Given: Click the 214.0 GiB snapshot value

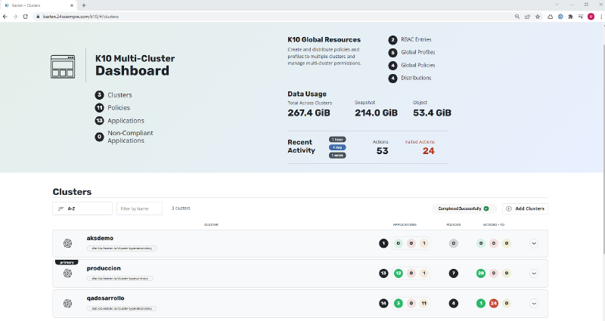Looking at the screenshot, I should (376, 113).
